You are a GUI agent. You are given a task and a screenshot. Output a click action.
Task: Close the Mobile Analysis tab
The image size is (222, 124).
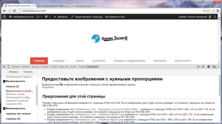67,6
